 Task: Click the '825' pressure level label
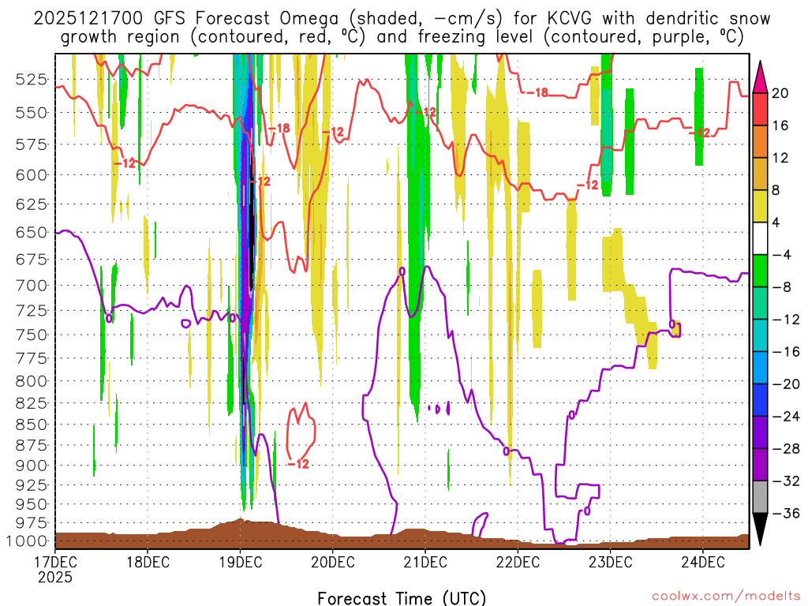click(32, 403)
